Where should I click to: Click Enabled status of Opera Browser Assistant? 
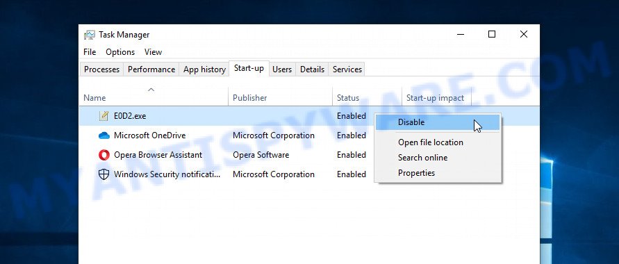pos(352,155)
